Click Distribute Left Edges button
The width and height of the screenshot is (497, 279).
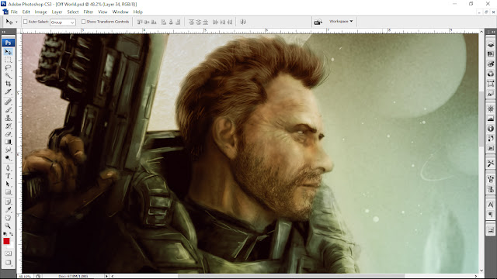(216, 22)
